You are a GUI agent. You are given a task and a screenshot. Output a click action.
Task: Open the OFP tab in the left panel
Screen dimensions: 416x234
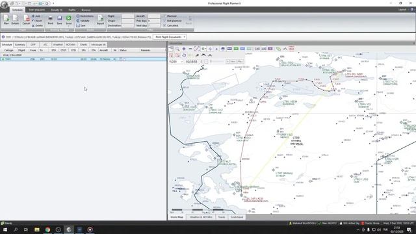(x=33, y=45)
